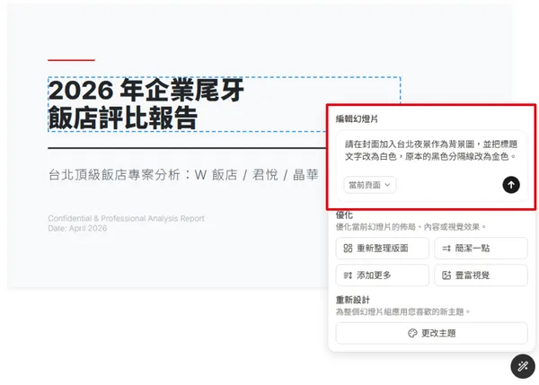Click the prompt text input in 編輯幻燈片

(x=431, y=151)
